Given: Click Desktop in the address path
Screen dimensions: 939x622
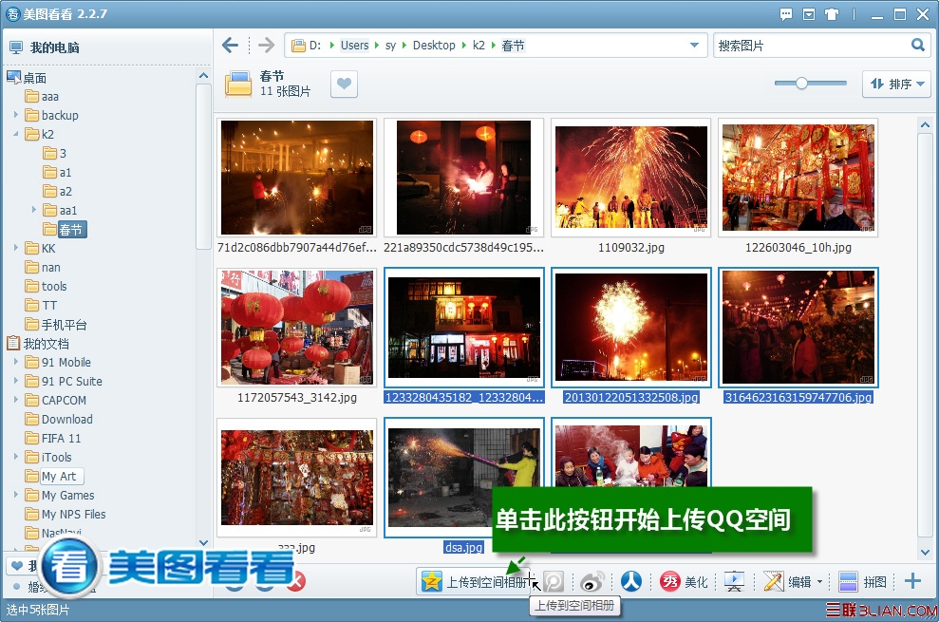Looking at the screenshot, I should 434,46.
